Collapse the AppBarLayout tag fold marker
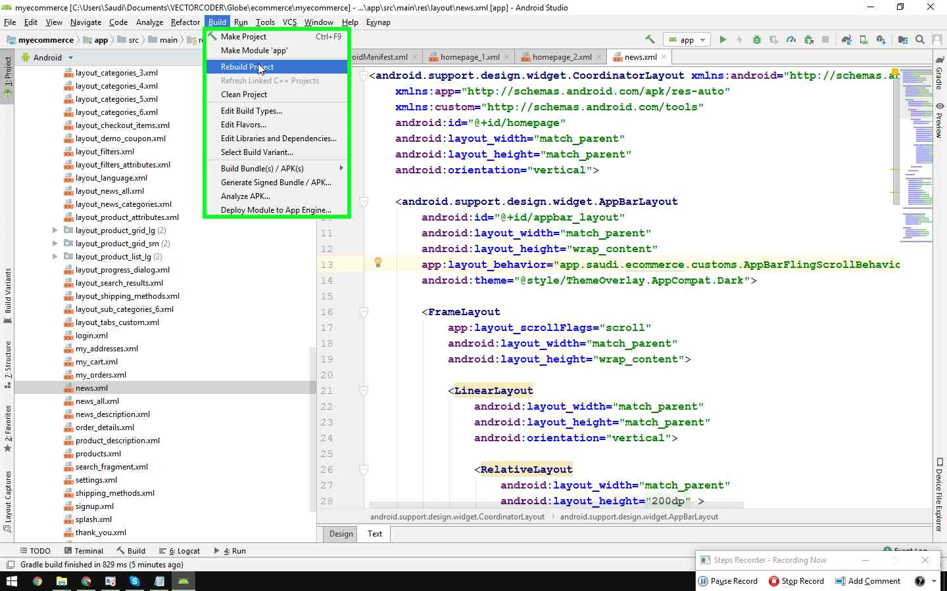The image size is (947, 591). pos(364,202)
